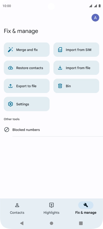
Task: Tap the Android back navigation button
Action: click(x=22, y=223)
